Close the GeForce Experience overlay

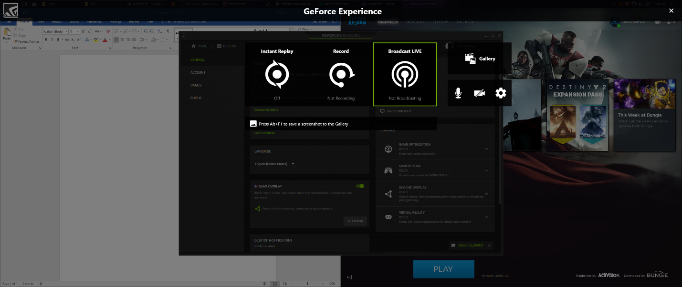(x=671, y=10)
